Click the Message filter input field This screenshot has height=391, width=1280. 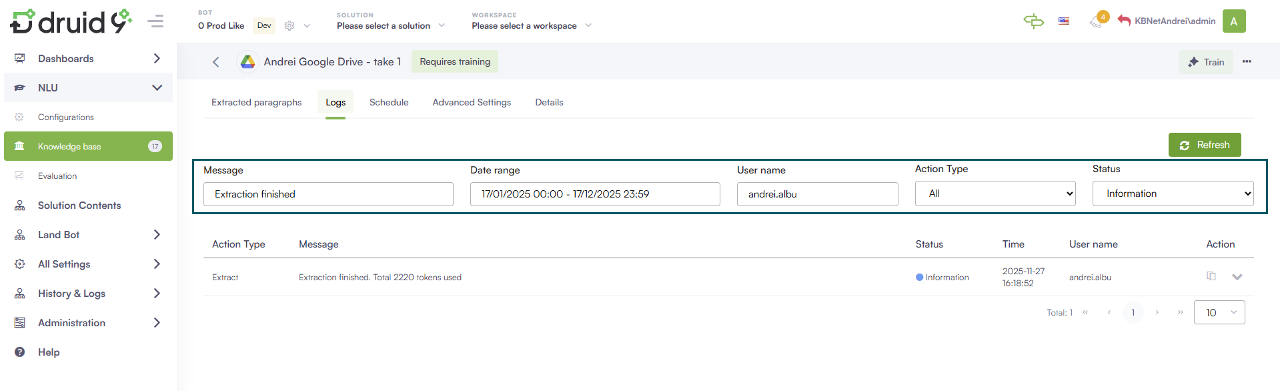(328, 194)
